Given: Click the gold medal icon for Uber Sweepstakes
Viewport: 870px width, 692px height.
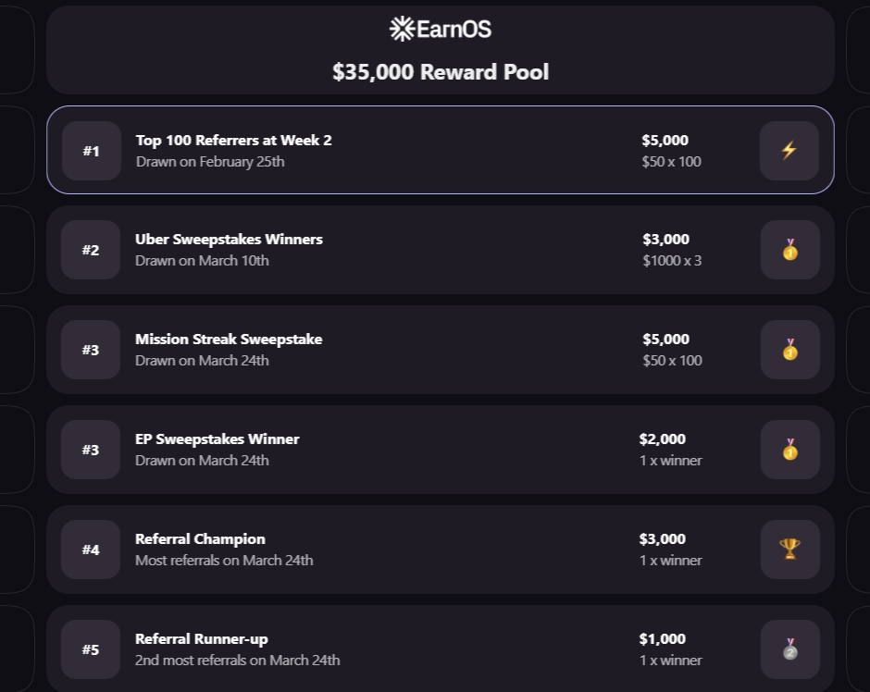Looking at the screenshot, I should [790, 250].
